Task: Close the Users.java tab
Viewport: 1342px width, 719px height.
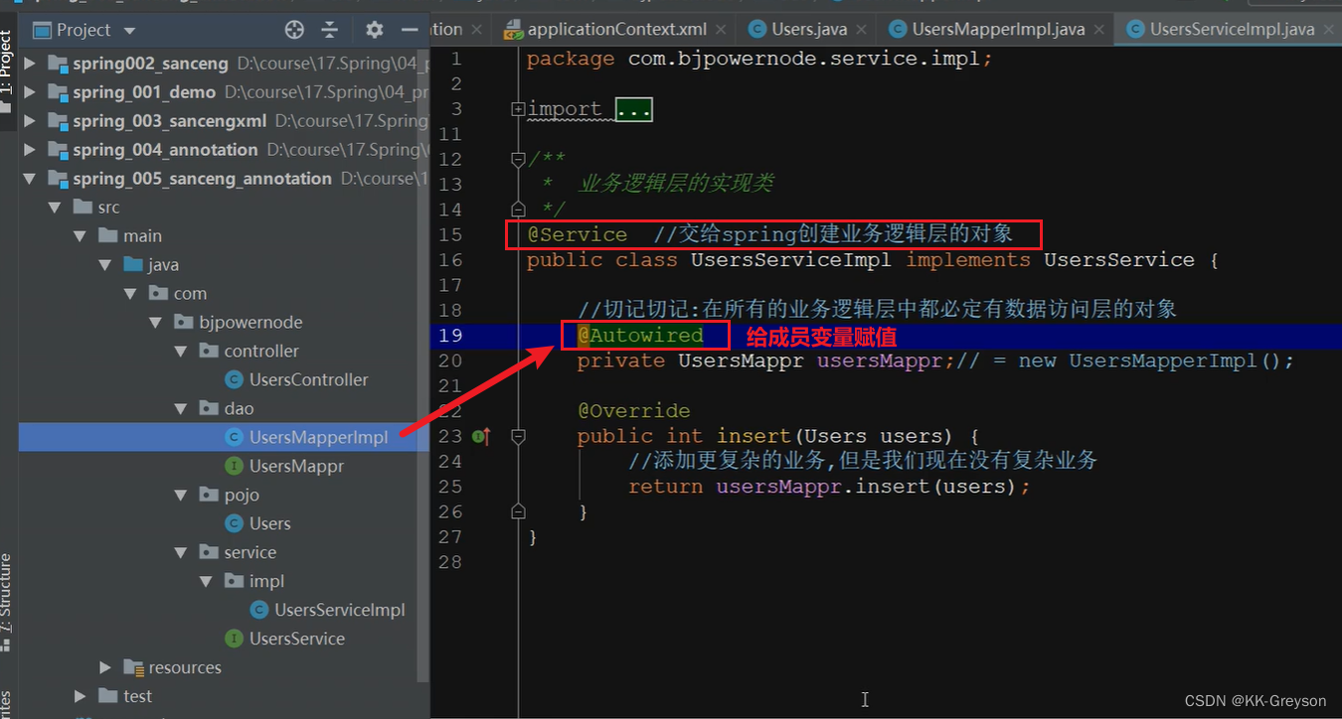Action: [861, 30]
